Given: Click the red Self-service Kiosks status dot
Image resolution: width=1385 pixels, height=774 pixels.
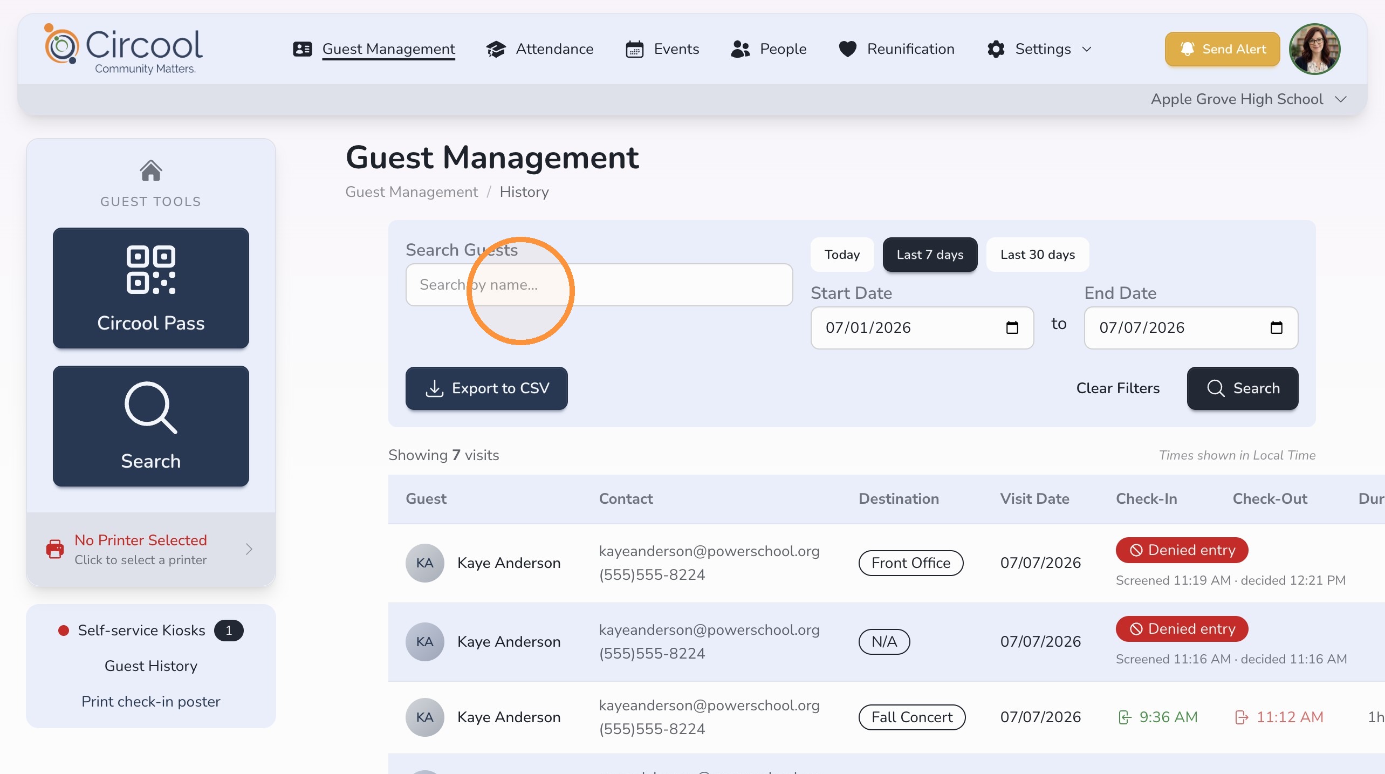Looking at the screenshot, I should click(x=64, y=631).
